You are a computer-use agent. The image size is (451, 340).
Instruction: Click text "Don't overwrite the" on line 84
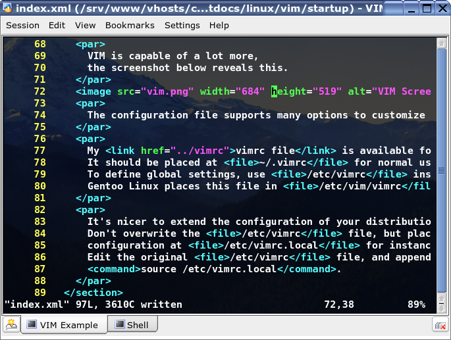click(144, 233)
